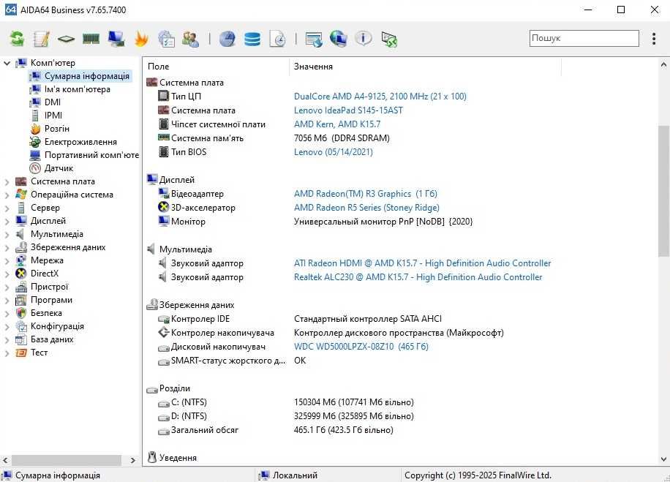Screen dimensions: 670x482
Task: Click the Refresh toolbar icon
Action: 17,39
